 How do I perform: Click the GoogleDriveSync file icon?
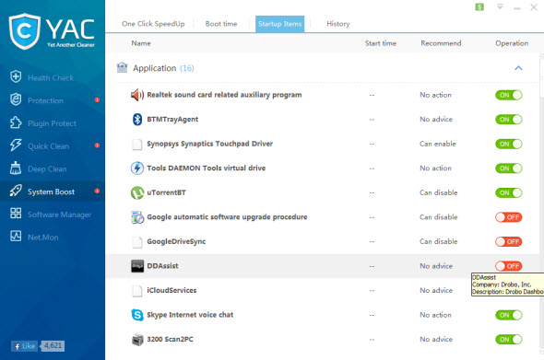coord(137,242)
